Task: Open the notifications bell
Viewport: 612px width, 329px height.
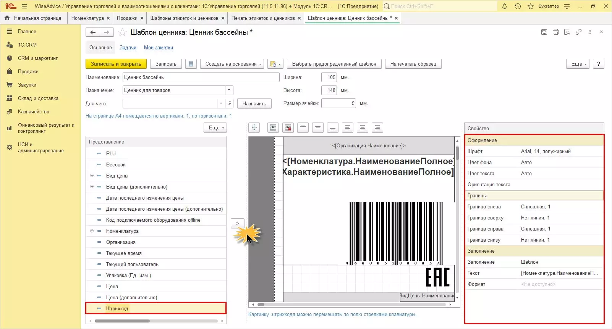Action: coord(505,6)
